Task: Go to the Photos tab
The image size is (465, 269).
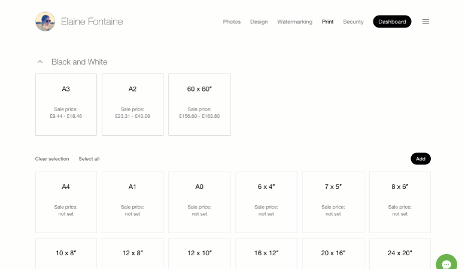Action: tap(232, 22)
